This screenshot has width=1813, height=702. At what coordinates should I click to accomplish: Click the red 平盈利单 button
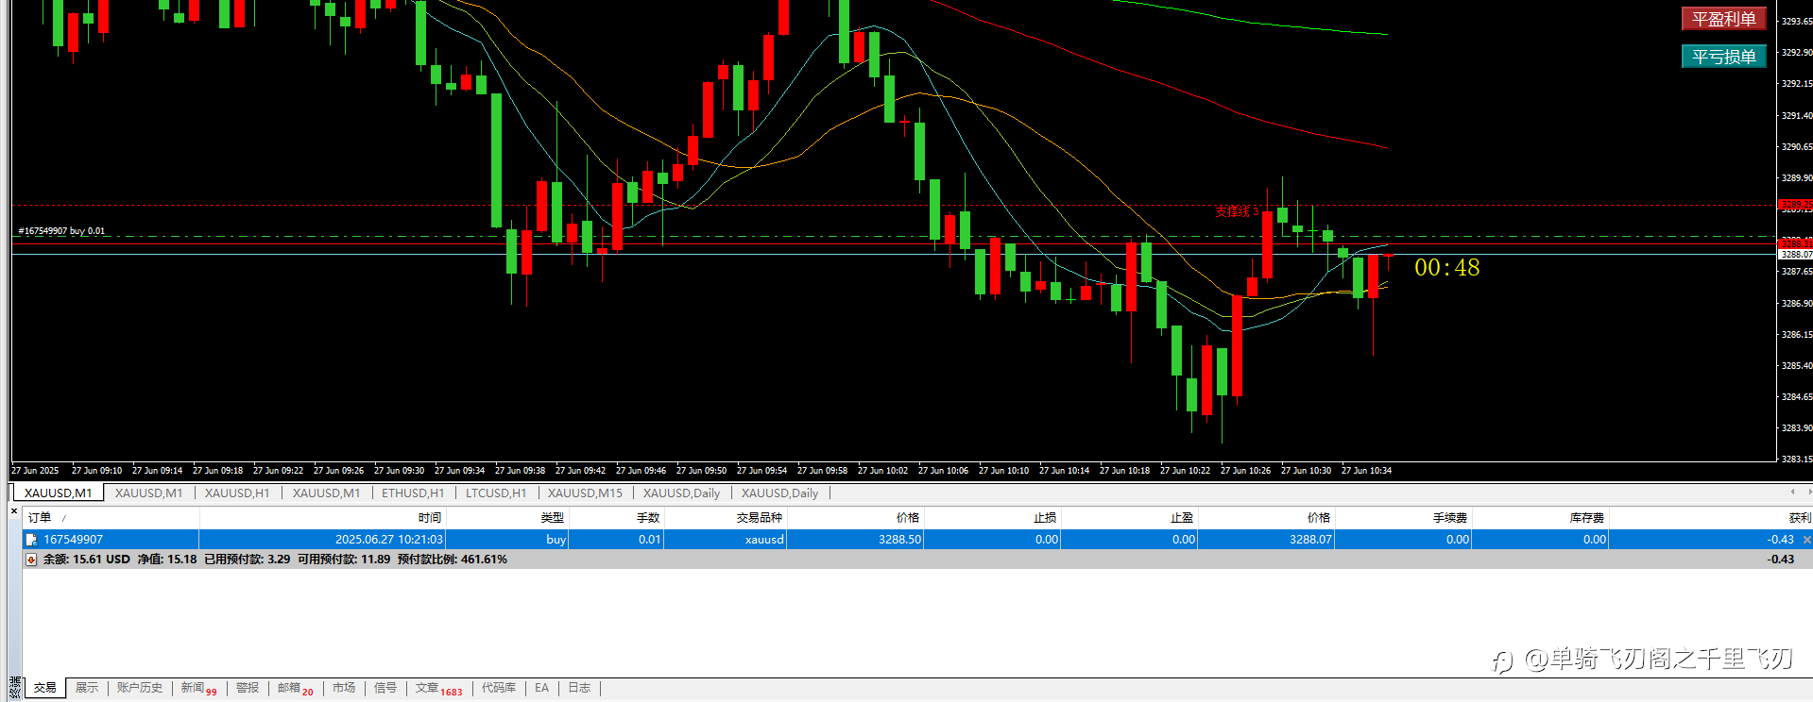pos(1723,19)
